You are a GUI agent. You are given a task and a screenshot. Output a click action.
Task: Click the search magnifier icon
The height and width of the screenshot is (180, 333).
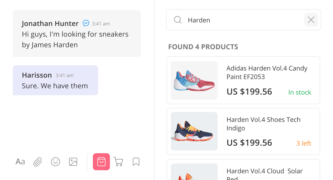[178, 20]
